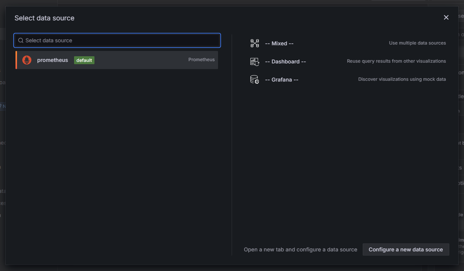The width and height of the screenshot is (464, 271).
Task: Click the Grafana database icon
Action: click(x=255, y=80)
